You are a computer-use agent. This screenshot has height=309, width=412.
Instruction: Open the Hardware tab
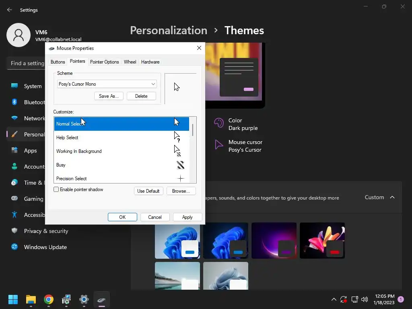(150, 62)
